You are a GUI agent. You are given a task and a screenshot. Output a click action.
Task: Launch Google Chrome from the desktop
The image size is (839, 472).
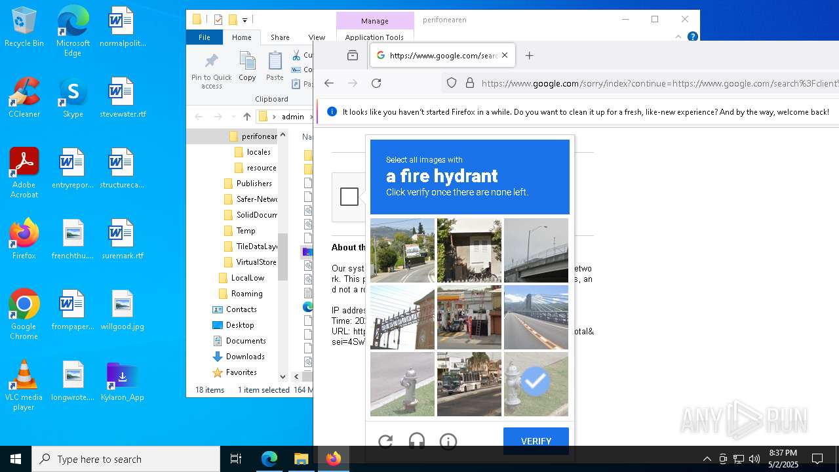tap(24, 315)
